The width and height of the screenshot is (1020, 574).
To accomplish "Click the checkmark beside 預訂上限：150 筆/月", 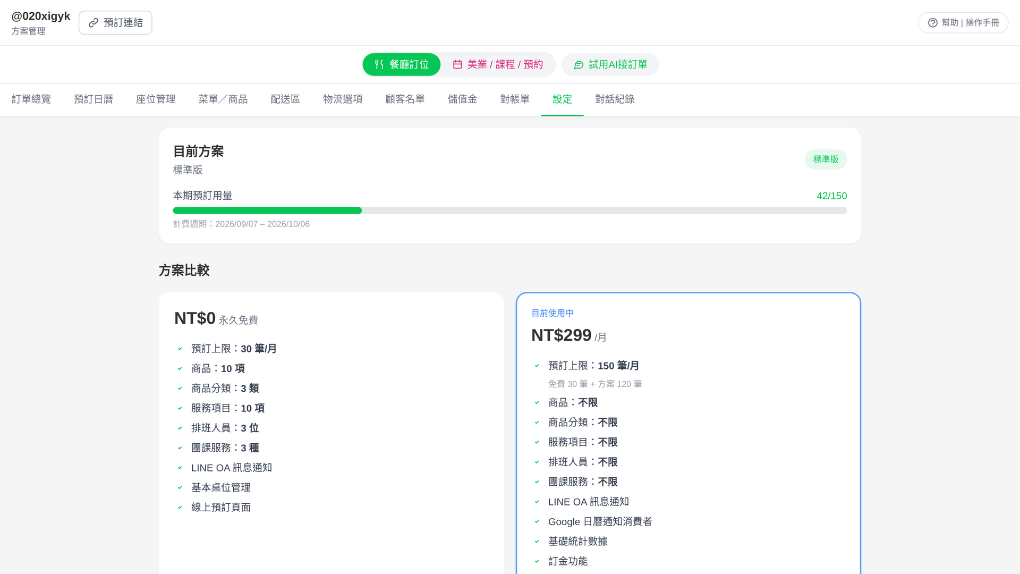I will tap(537, 366).
